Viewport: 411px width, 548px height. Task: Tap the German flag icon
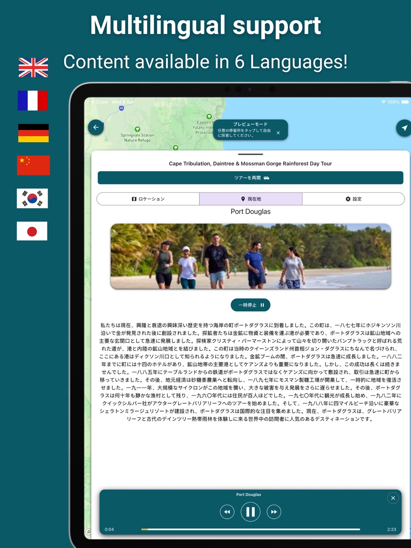coord(34,133)
